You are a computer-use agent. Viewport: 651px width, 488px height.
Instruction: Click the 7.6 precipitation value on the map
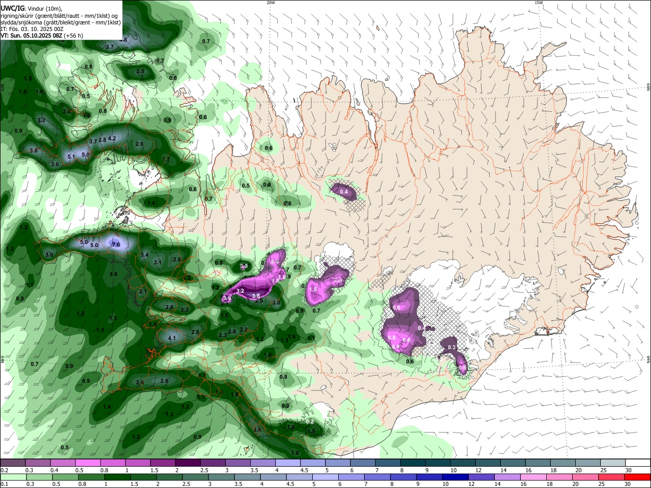point(115,245)
